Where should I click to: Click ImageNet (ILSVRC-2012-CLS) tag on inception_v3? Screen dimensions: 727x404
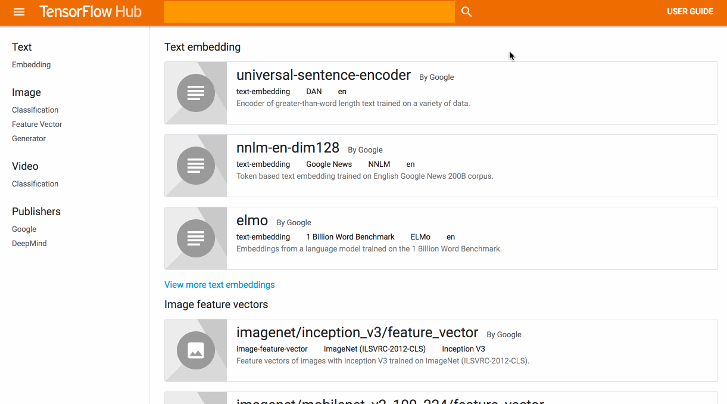[375, 349]
